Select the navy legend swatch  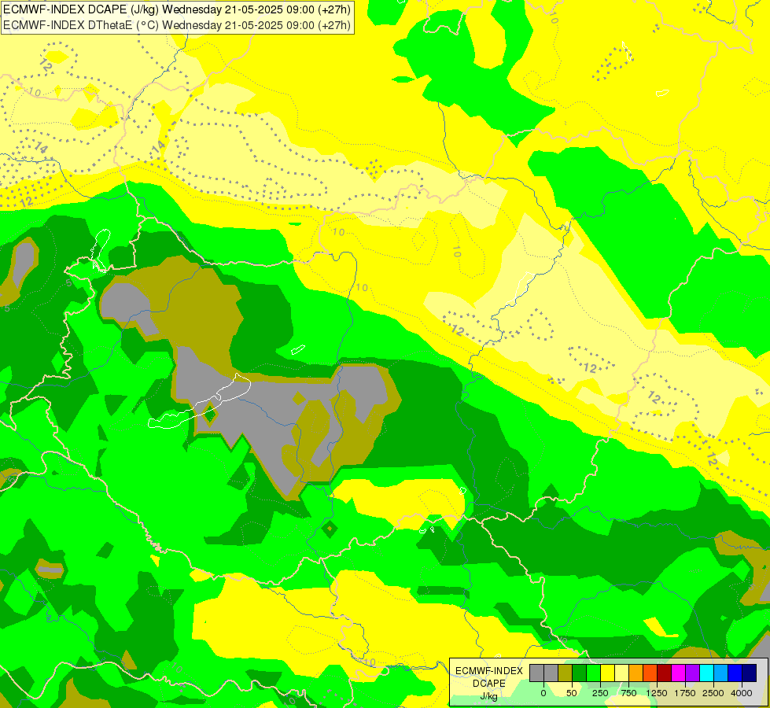click(750, 673)
